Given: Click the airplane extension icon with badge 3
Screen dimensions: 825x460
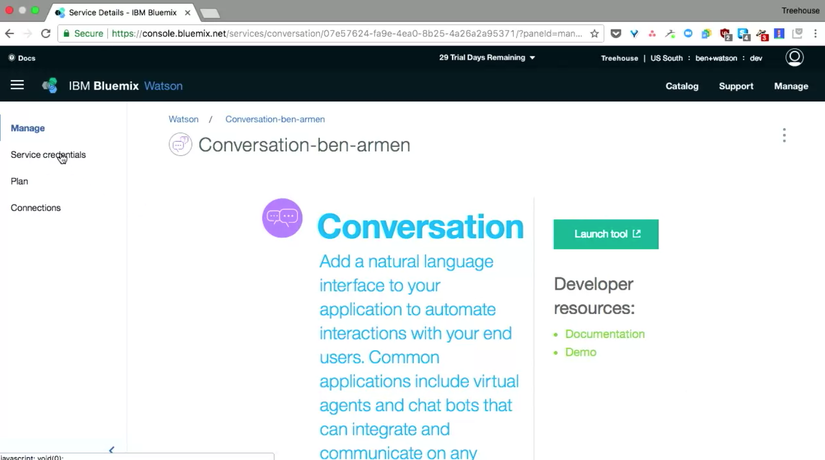Looking at the screenshot, I should tap(762, 35).
